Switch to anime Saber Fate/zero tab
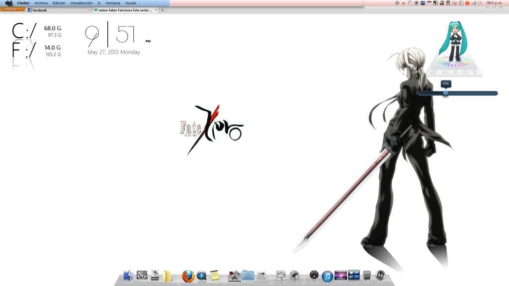 (125, 10)
